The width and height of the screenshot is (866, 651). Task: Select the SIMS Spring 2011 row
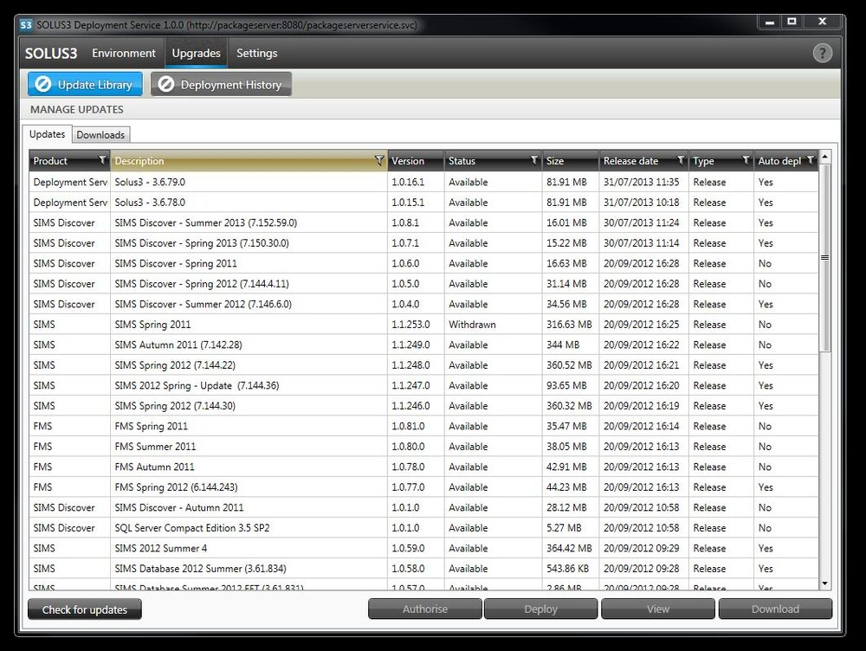click(x=423, y=325)
